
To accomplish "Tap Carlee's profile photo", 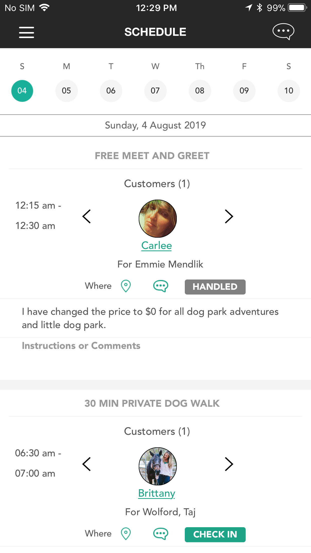I will [158, 219].
